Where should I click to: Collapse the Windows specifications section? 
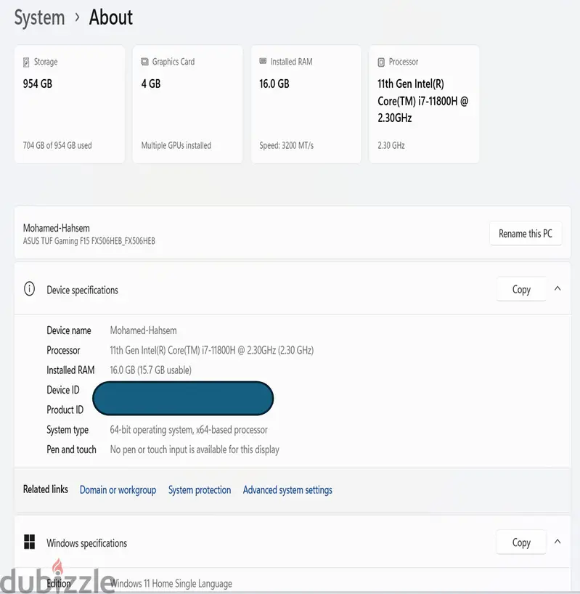pyautogui.click(x=557, y=542)
